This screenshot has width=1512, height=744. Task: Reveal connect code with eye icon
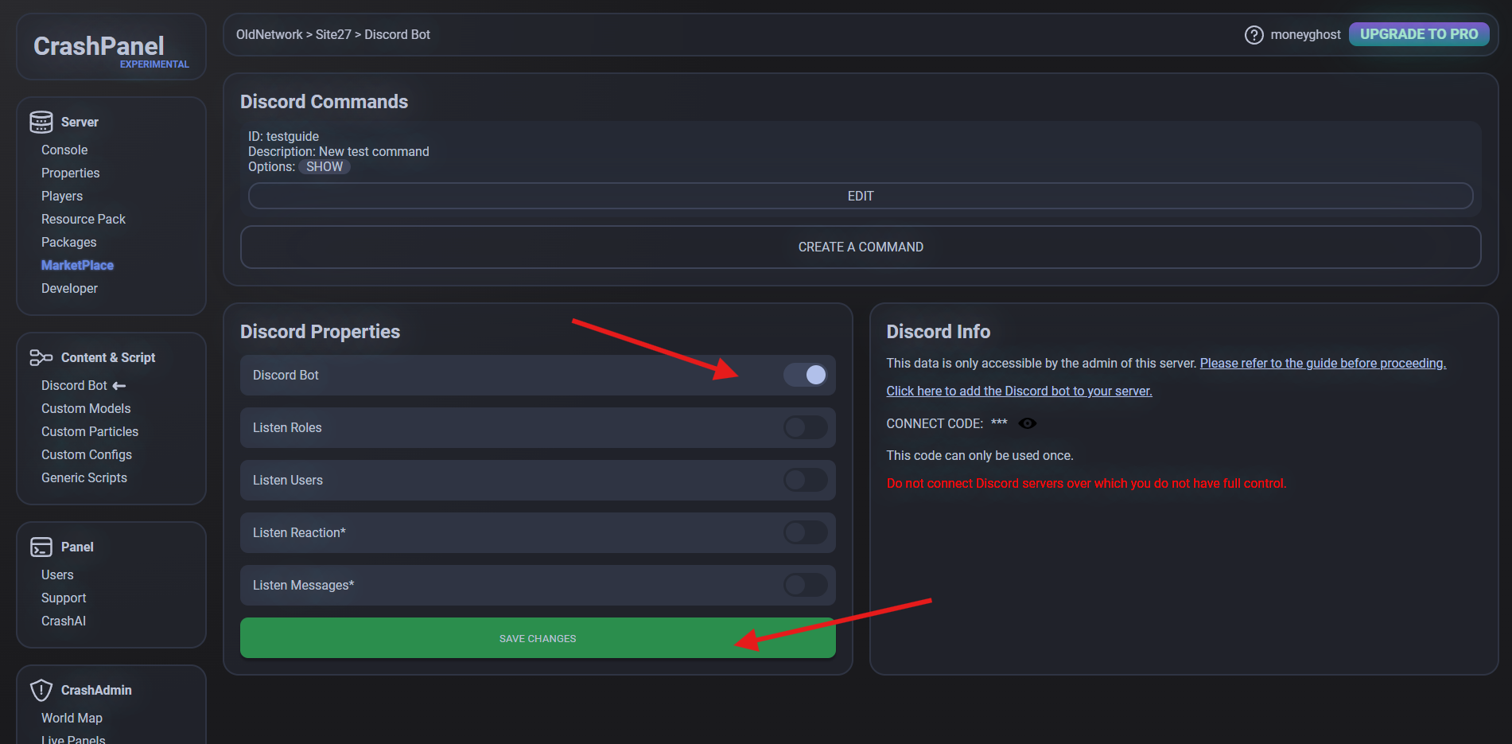point(1028,423)
